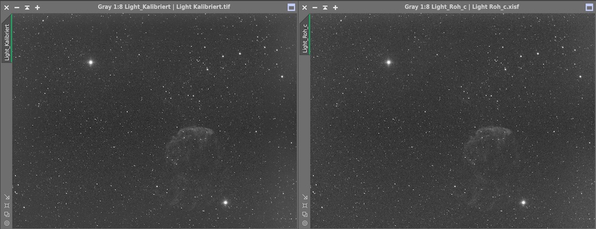Screen dimensions: 596x229
Task: Shade the Light_Roh_c window with bar-arrow icon
Action: pos(325,7)
